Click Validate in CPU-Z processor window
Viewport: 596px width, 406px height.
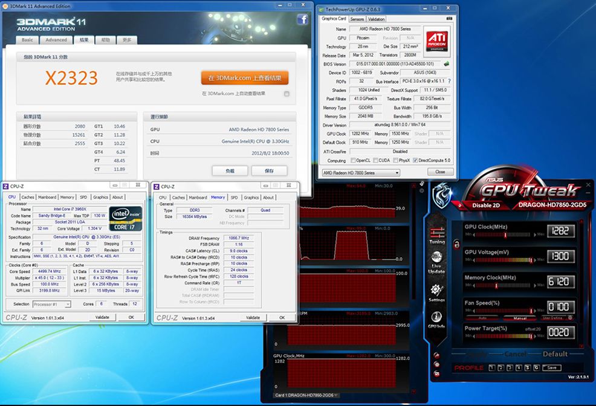coord(102,317)
